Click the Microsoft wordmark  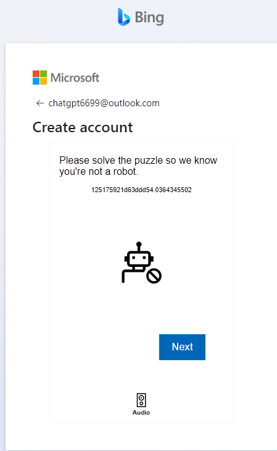(x=75, y=78)
